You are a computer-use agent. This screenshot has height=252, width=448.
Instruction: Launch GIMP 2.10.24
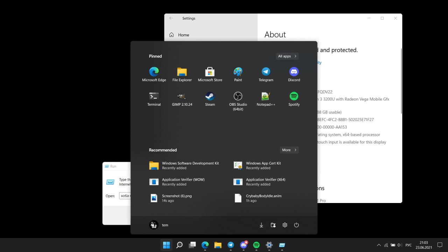182,99
